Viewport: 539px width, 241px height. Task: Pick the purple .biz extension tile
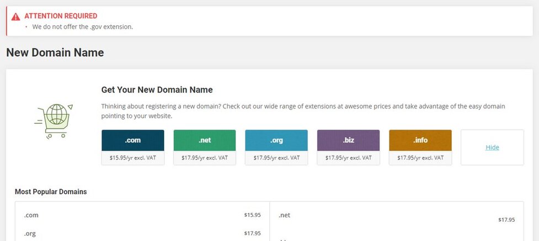(348, 140)
